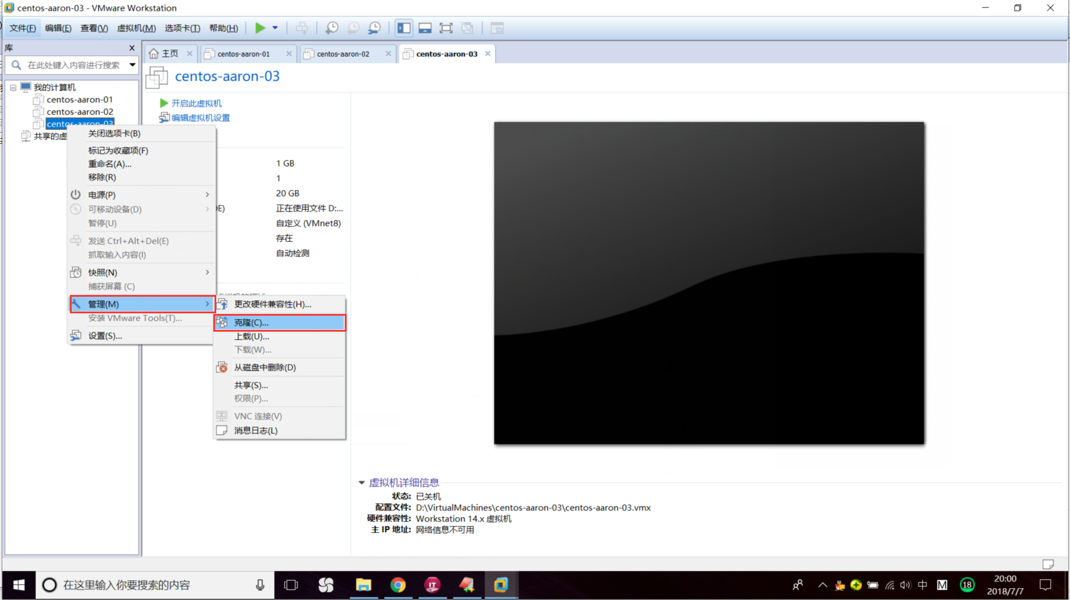
Task: Toggle the thumbnail bar toolbar icon
Action: pyautogui.click(x=425, y=28)
